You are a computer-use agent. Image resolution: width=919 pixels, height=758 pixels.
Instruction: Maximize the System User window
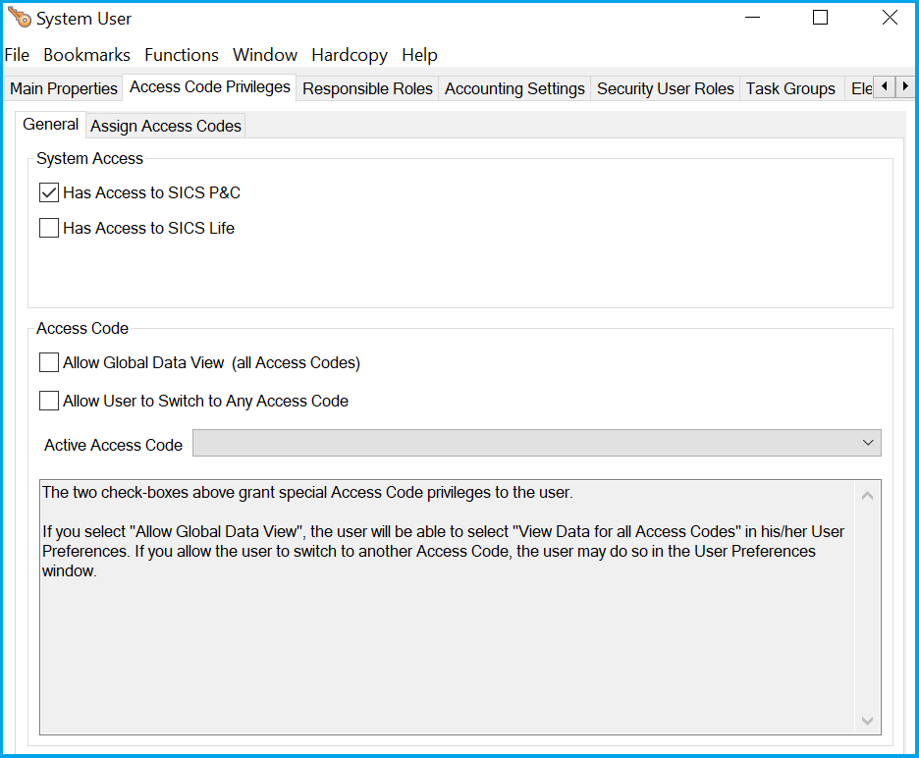coord(821,18)
